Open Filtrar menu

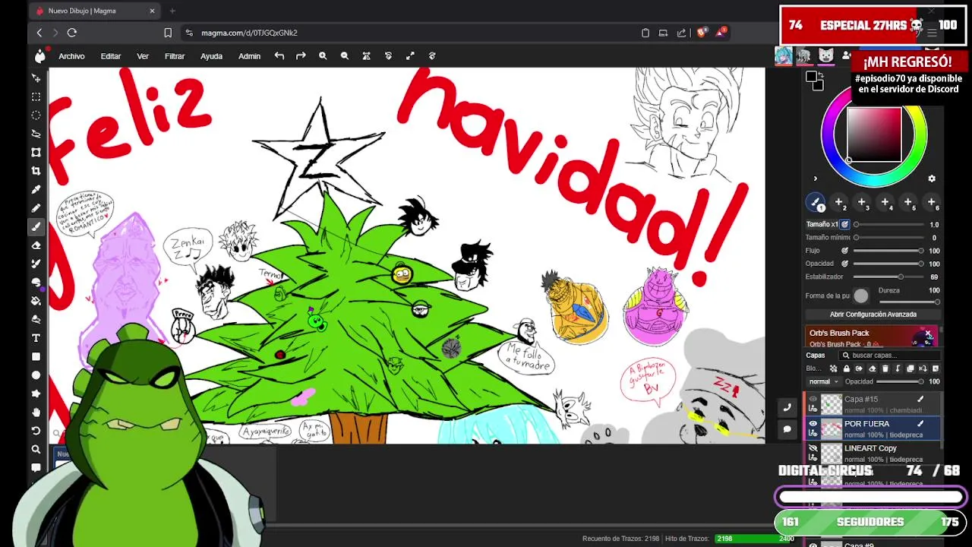[x=175, y=56]
